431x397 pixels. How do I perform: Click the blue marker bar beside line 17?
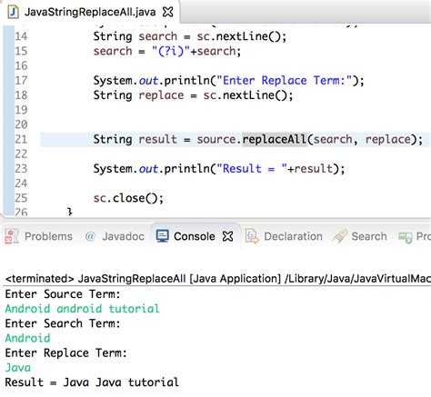click(9, 81)
